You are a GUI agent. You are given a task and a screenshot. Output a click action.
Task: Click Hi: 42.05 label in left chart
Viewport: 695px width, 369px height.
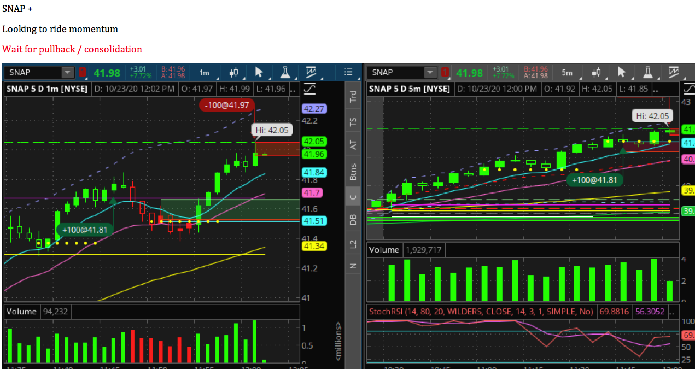(x=272, y=130)
